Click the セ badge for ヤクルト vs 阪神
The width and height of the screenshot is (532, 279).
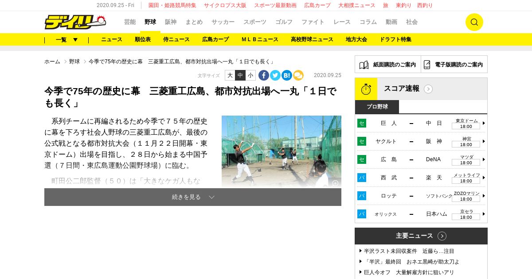click(362, 141)
